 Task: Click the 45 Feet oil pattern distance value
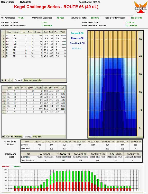[60, 18]
